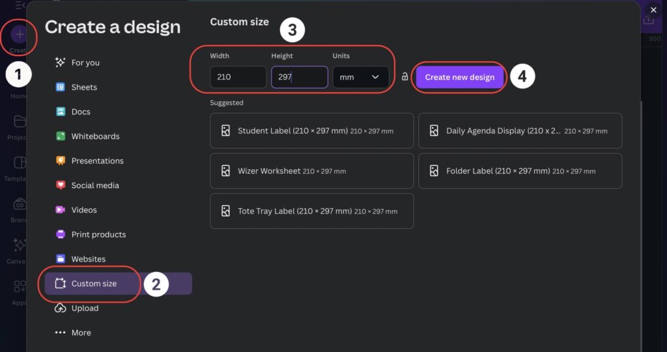Click the Upload cloud icon
The width and height of the screenshot is (667, 352).
point(61,308)
